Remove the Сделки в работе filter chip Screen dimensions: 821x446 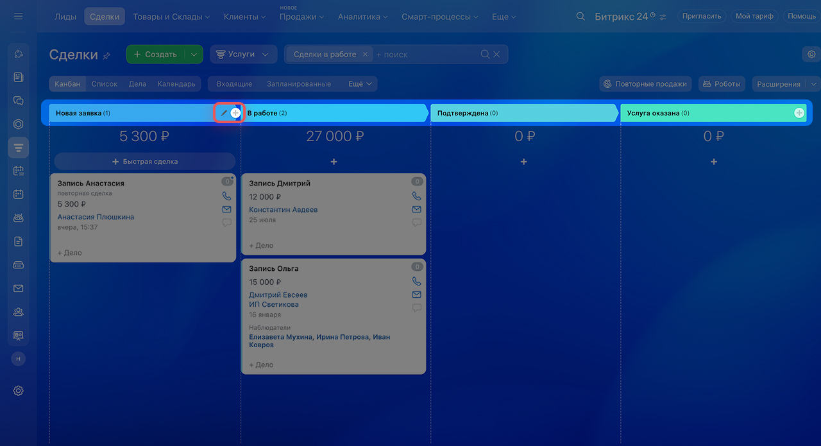[365, 55]
